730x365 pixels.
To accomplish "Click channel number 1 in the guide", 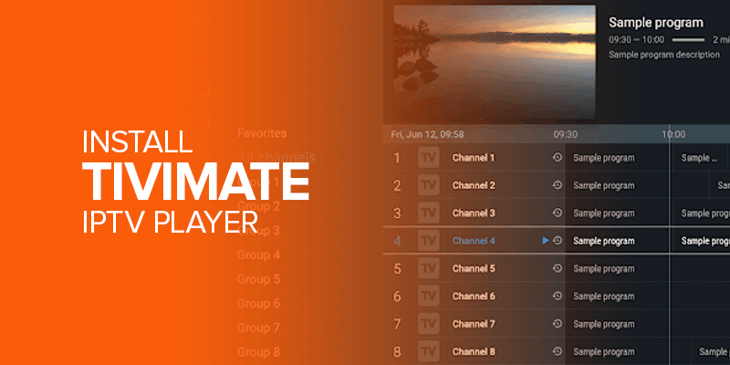I will [397, 158].
